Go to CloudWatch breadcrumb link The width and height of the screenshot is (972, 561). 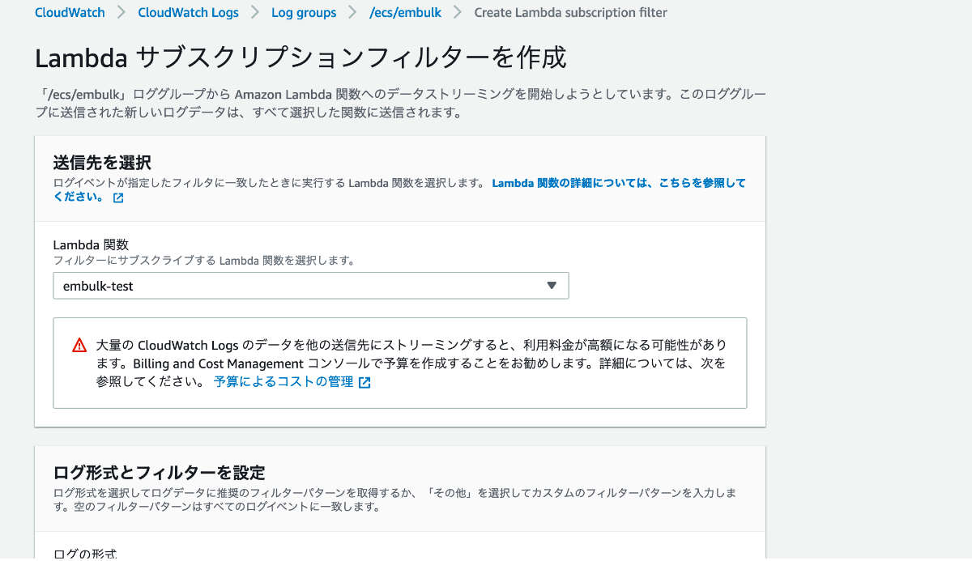coord(70,12)
